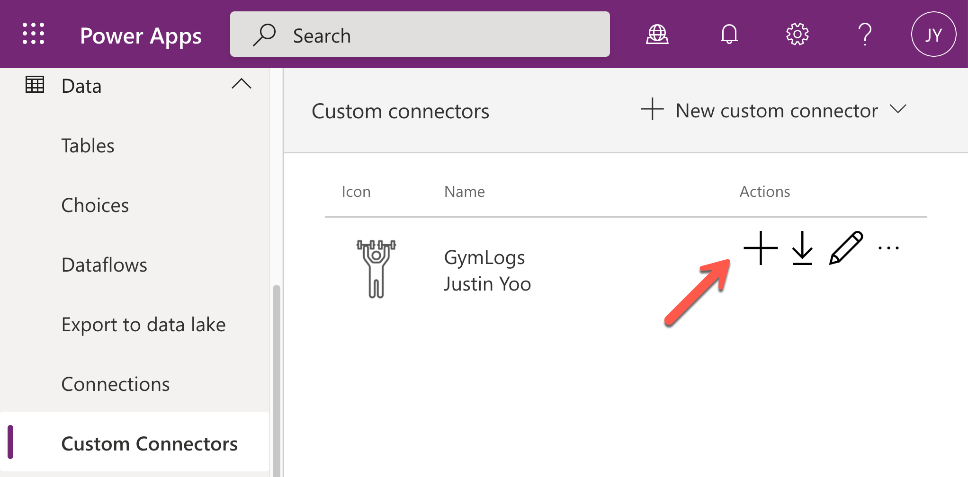Viewport: 968px width, 477px height.
Task: Go to Tables in the sidebar
Action: pos(88,146)
